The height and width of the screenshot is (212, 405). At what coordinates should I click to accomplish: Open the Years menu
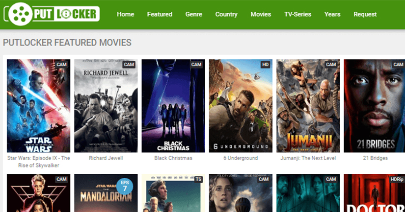point(332,14)
